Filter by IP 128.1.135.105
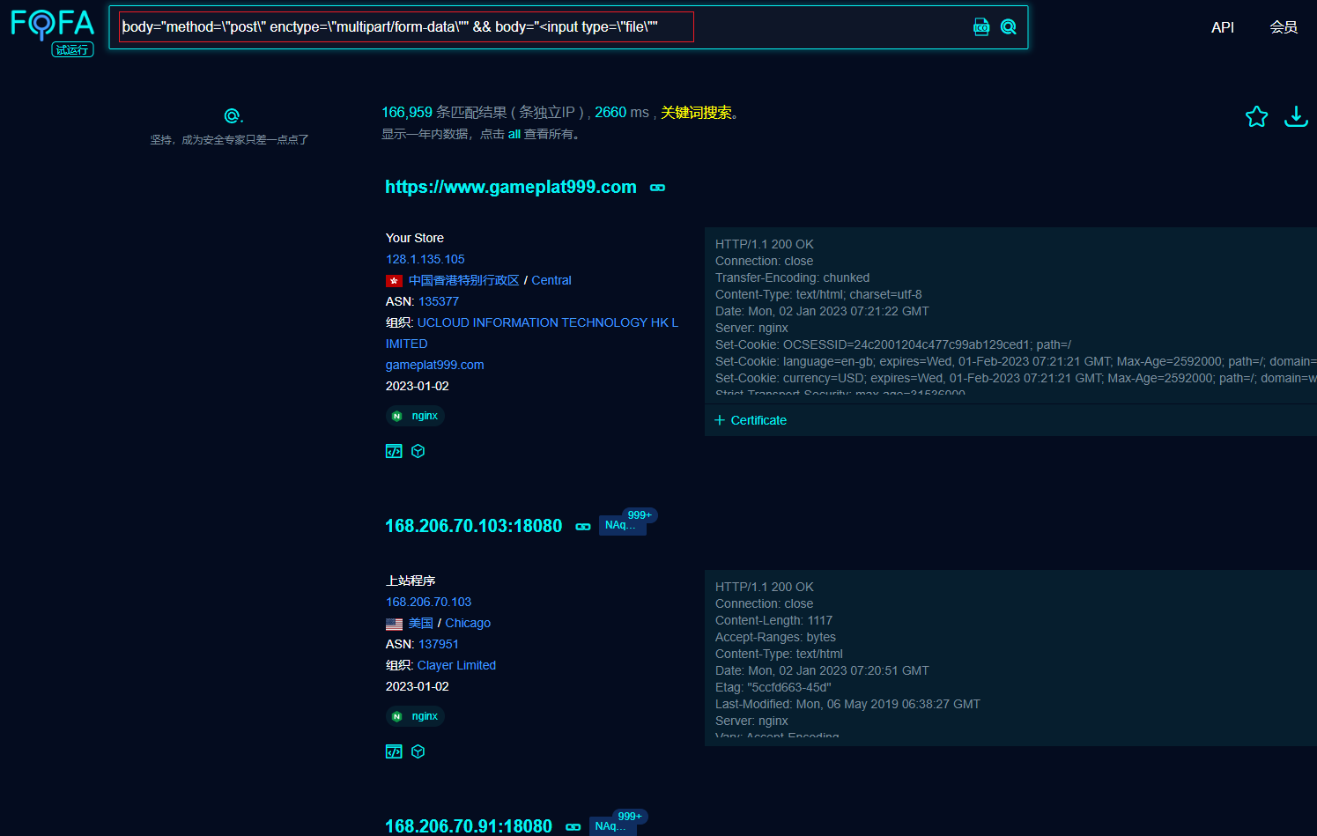 point(425,259)
